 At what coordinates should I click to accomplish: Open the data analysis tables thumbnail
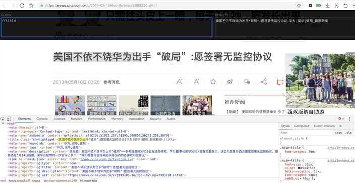102,105
